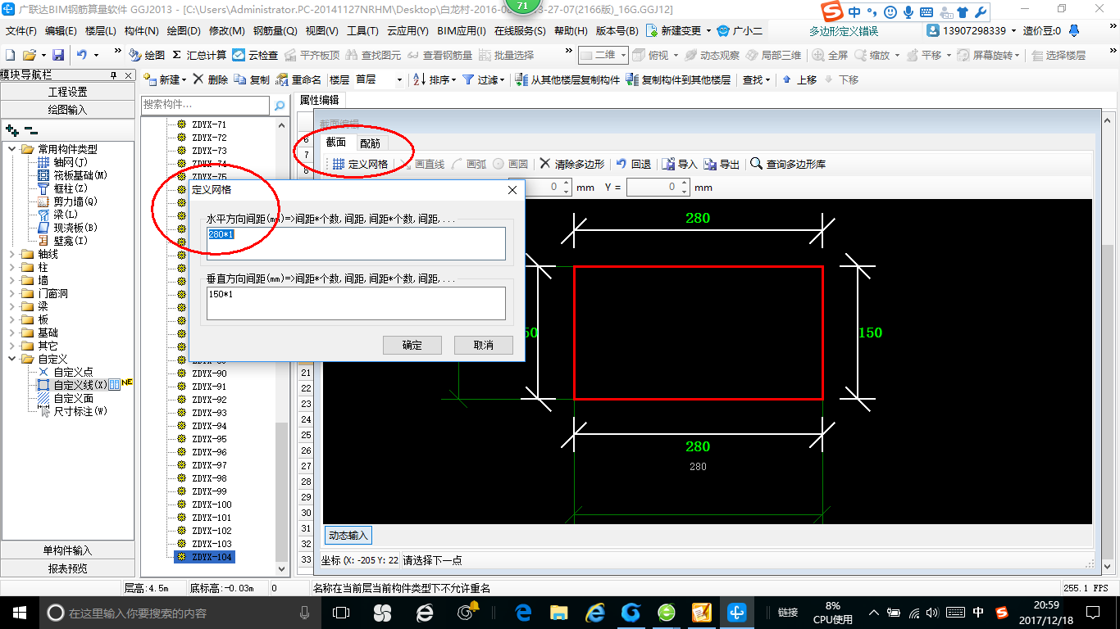The width and height of the screenshot is (1120, 629).
Task: Open 报表预览 panel
Action: (x=67, y=568)
